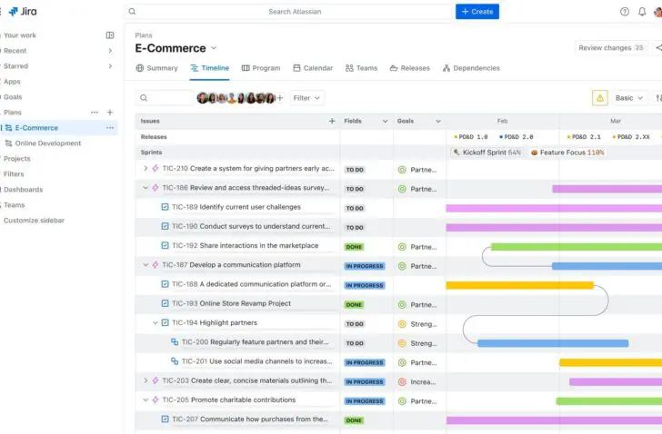Collapse TIC-194 Highlight partners row
662x434 pixels.
pyautogui.click(x=155, y=322)
